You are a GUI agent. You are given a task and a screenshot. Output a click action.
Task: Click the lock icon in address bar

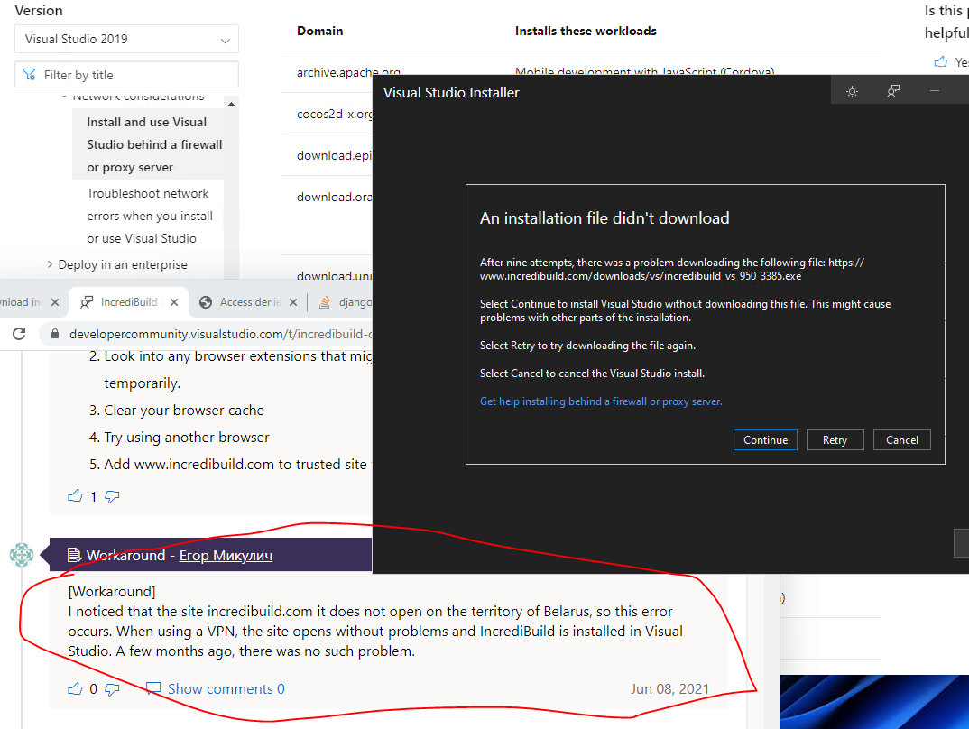pos(55,334)
